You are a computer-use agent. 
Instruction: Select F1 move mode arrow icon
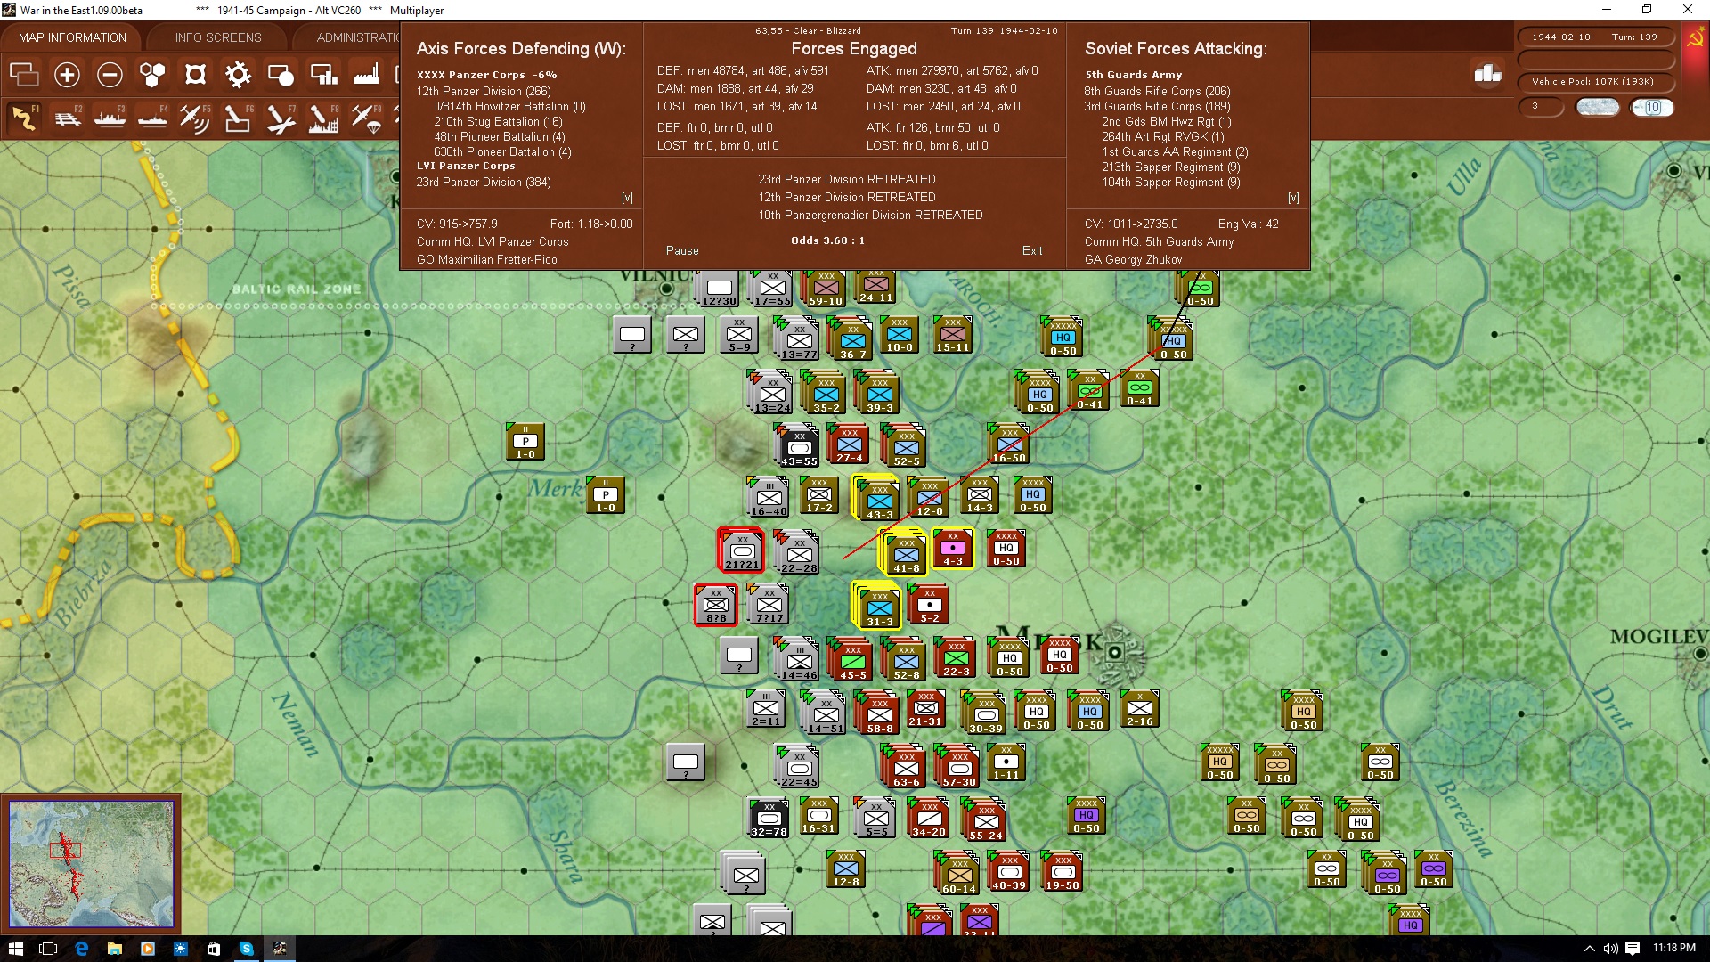pyautogui.click(x=24, y=118)
